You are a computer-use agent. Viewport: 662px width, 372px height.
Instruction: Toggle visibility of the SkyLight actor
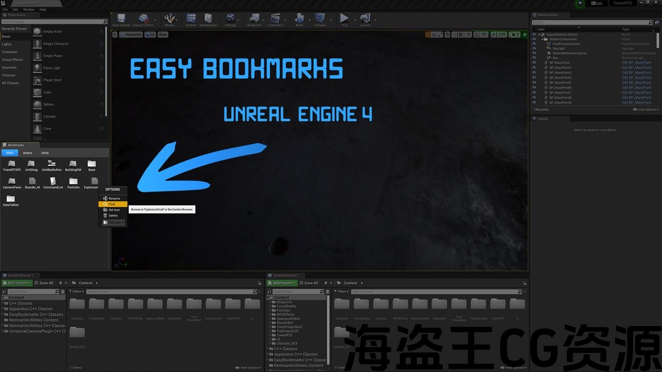(534, 49)
